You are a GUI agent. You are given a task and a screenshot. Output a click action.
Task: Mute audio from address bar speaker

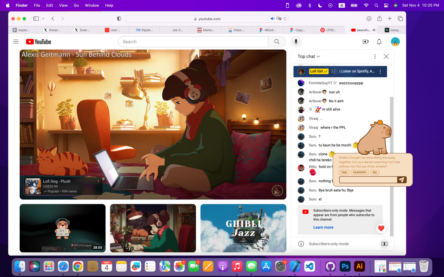273,19
